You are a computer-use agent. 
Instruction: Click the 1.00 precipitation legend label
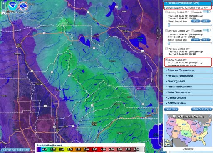pos(53,149)
